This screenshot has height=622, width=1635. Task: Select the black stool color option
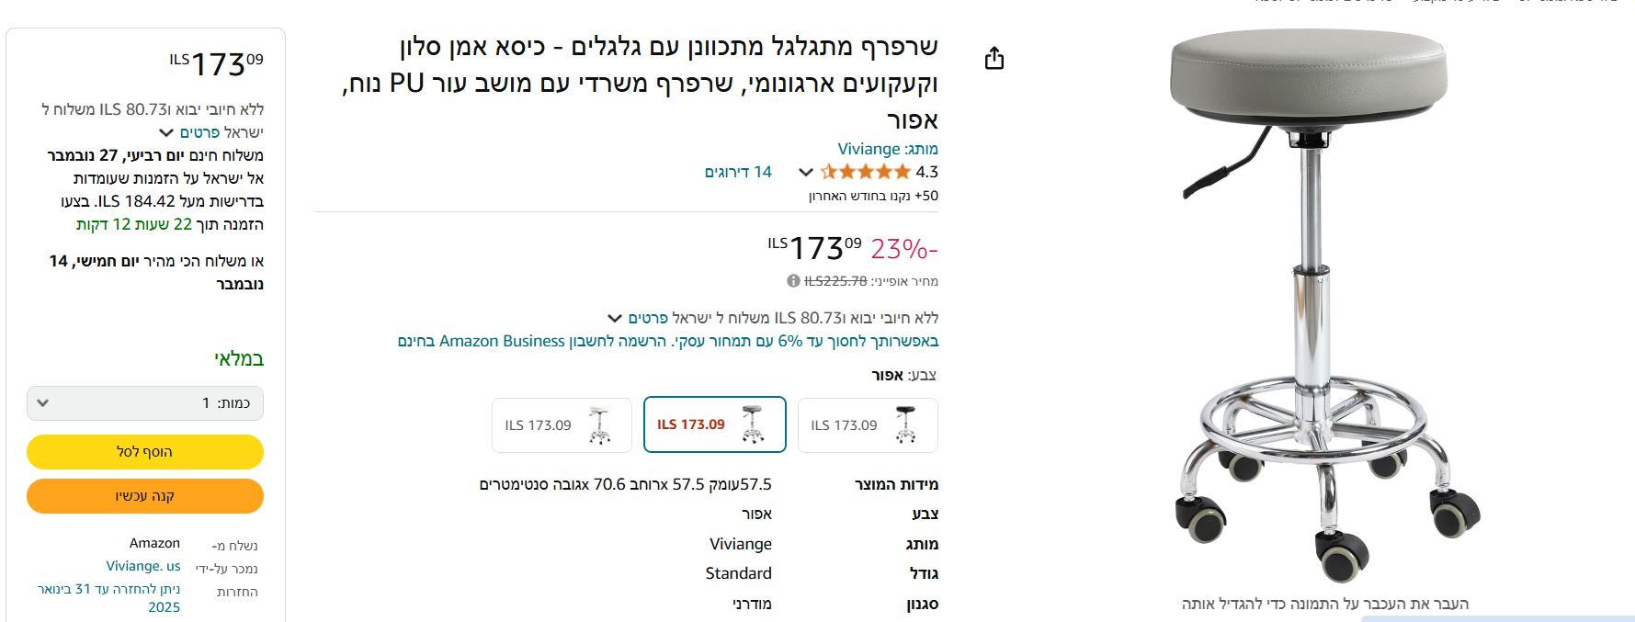[x=868, y=425]
